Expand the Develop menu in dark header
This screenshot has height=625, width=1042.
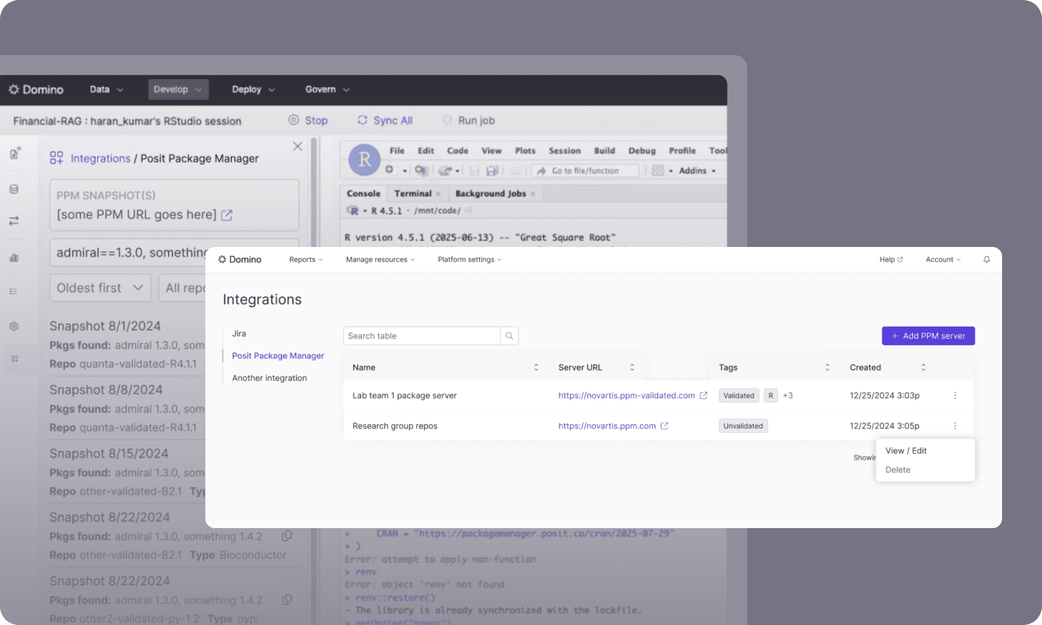[x=178, y=90]
